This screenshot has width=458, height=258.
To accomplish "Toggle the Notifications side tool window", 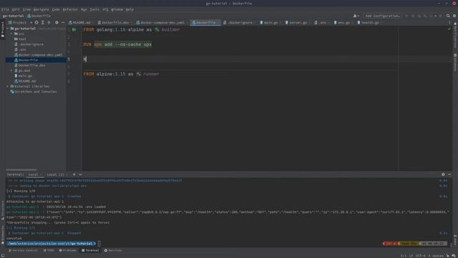I will (455, 35).
